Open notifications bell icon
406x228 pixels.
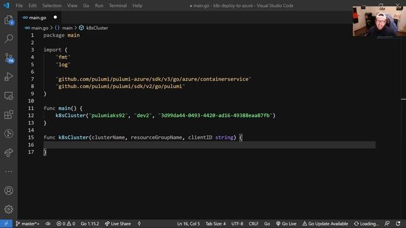pos(398,224)
